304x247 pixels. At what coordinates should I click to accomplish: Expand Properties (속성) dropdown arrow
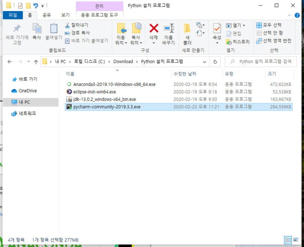tap(217, 43)
